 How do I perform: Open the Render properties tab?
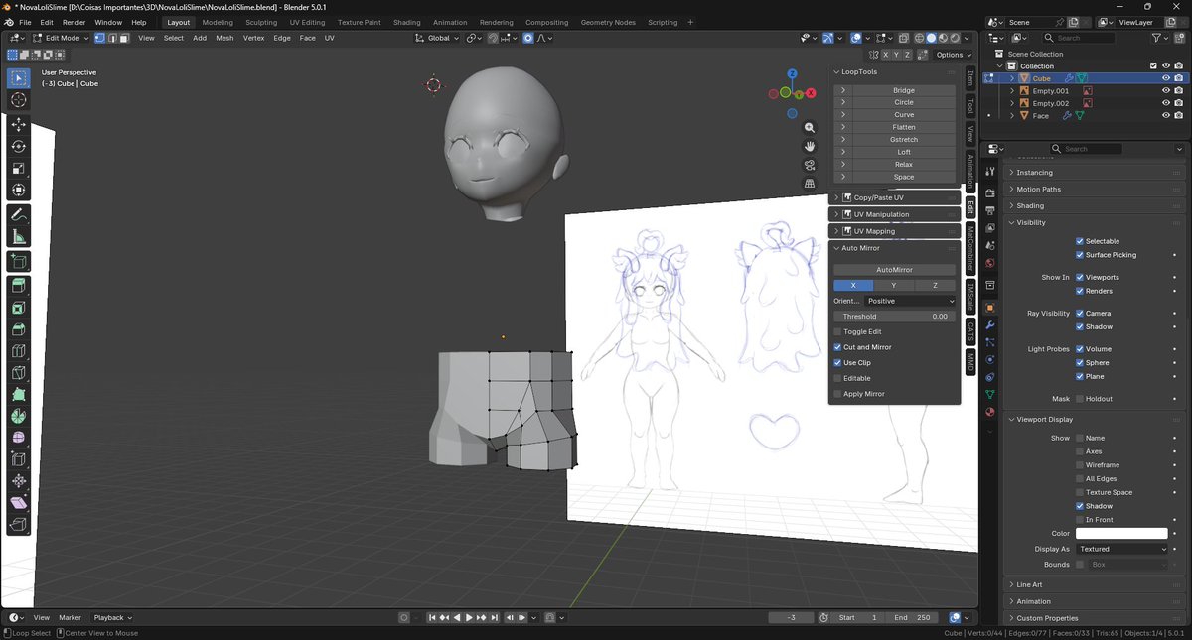(x=990, y=192)
